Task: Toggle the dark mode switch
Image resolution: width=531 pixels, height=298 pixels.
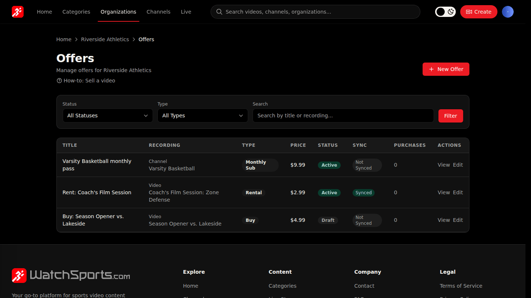Action: 445,12
